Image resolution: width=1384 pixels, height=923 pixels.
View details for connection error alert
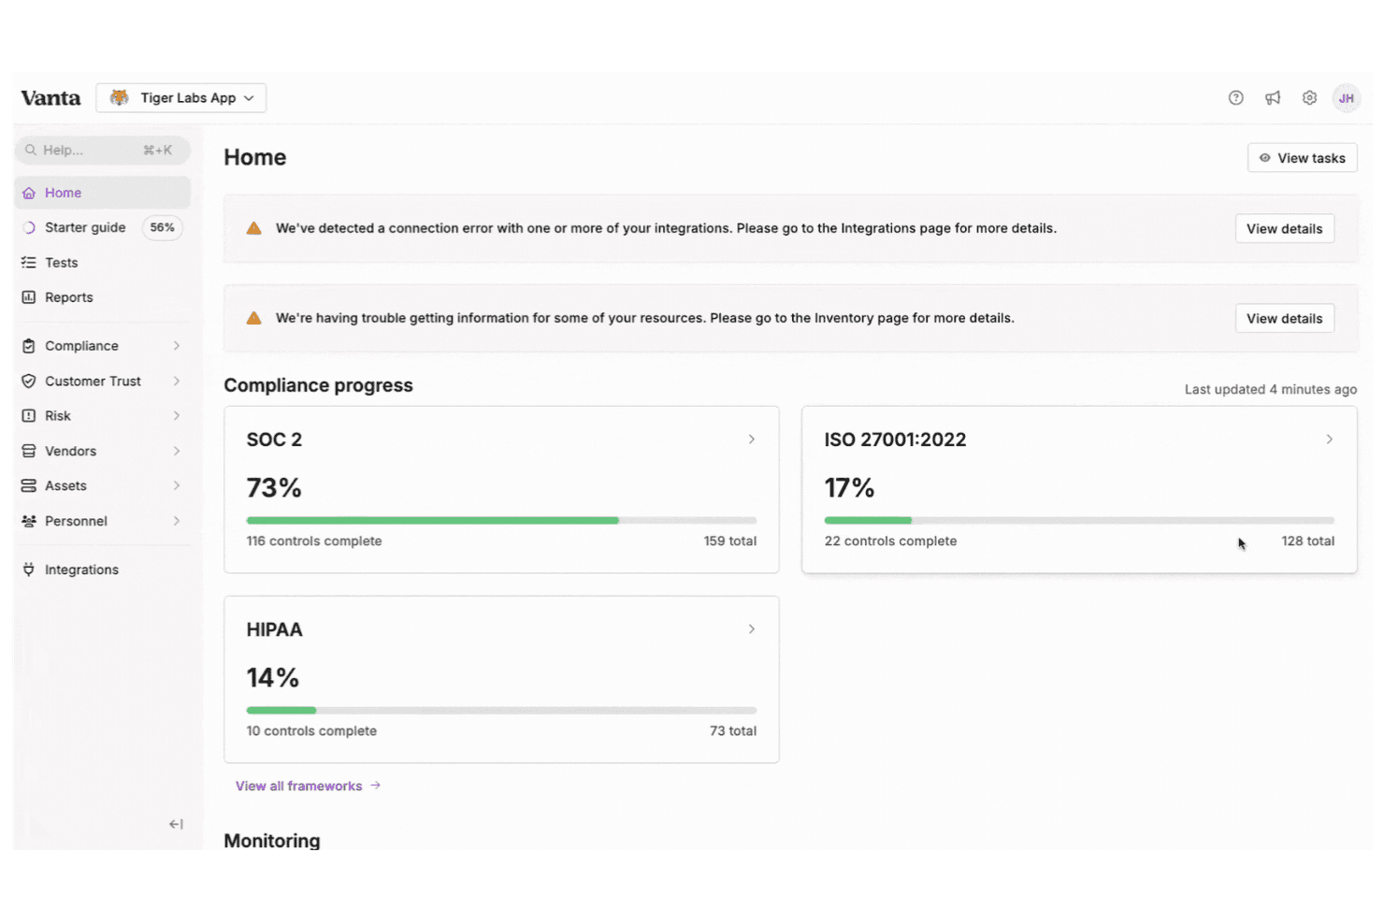pyautogui.click(x=1284, y=229)
